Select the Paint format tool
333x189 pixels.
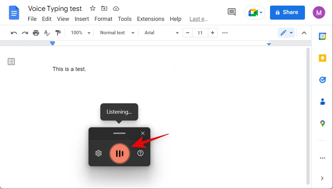[x=58, y=33]
